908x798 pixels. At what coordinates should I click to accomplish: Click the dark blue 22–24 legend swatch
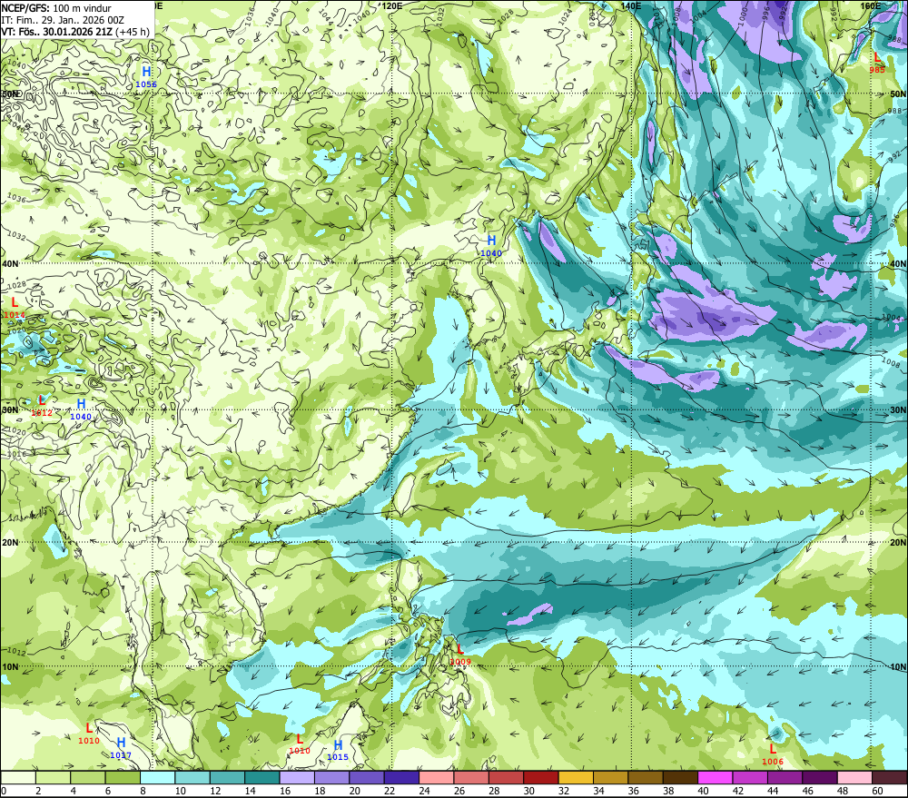[402, 777]
